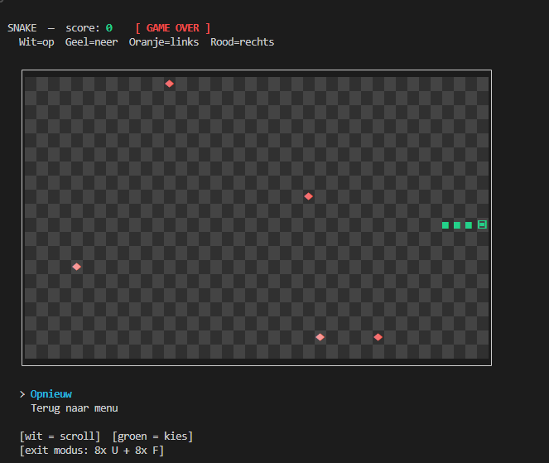Click the Oranje=links control hint
Screen dimensions: 549x463
click(164, 42)
